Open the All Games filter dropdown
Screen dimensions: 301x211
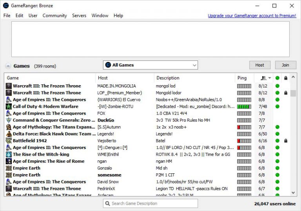pos(150,65)
